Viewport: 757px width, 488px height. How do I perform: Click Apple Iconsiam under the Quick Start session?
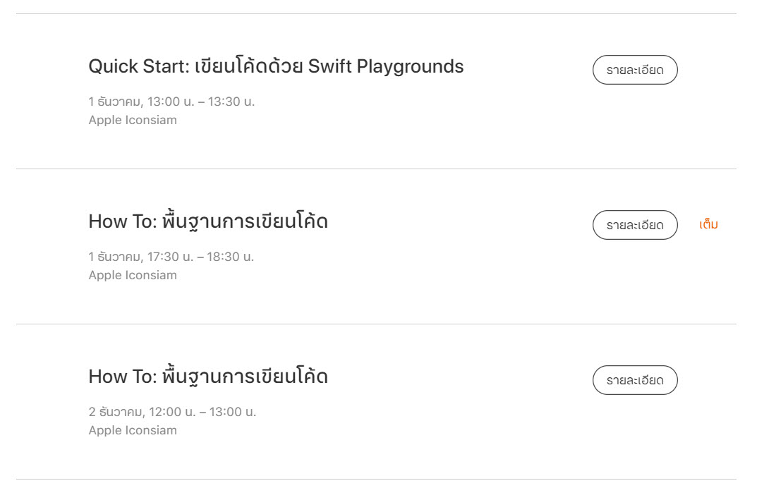[x=133, y=120]
